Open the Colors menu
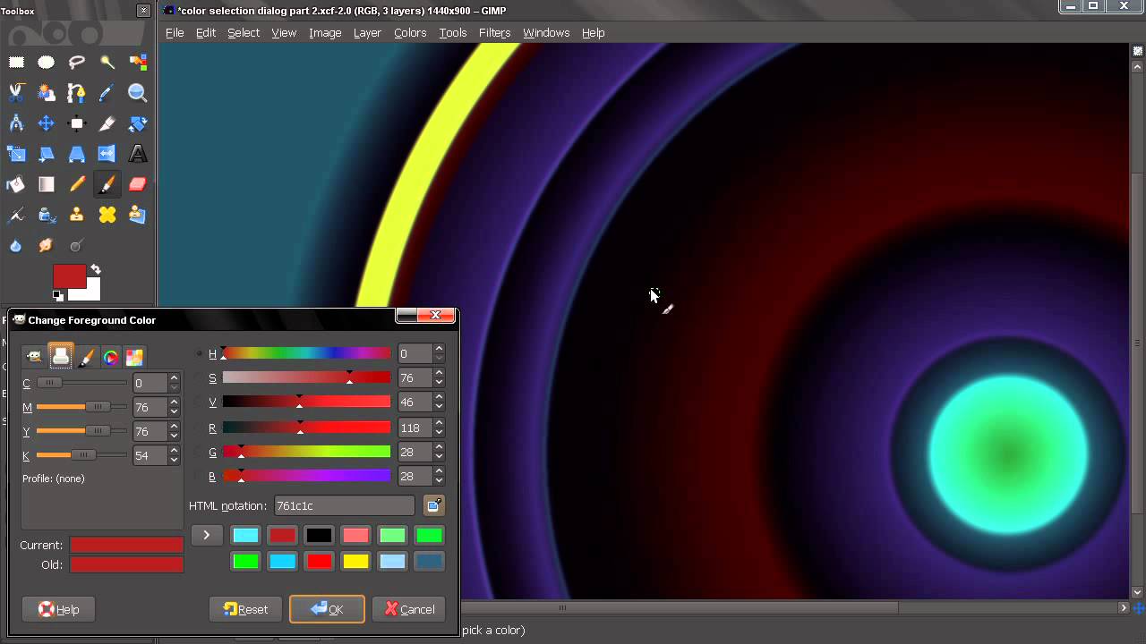 point(410,32)
